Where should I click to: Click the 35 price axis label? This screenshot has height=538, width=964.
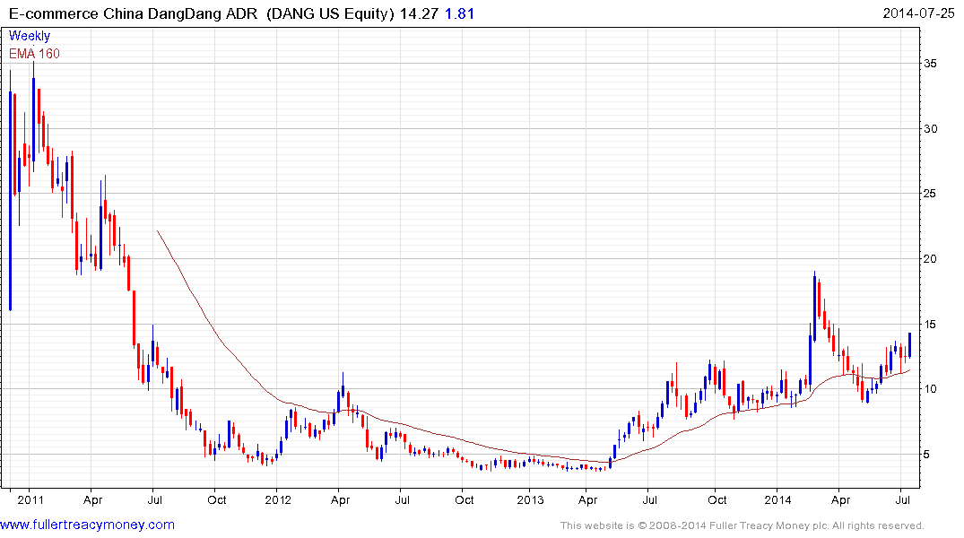[930, 64]
